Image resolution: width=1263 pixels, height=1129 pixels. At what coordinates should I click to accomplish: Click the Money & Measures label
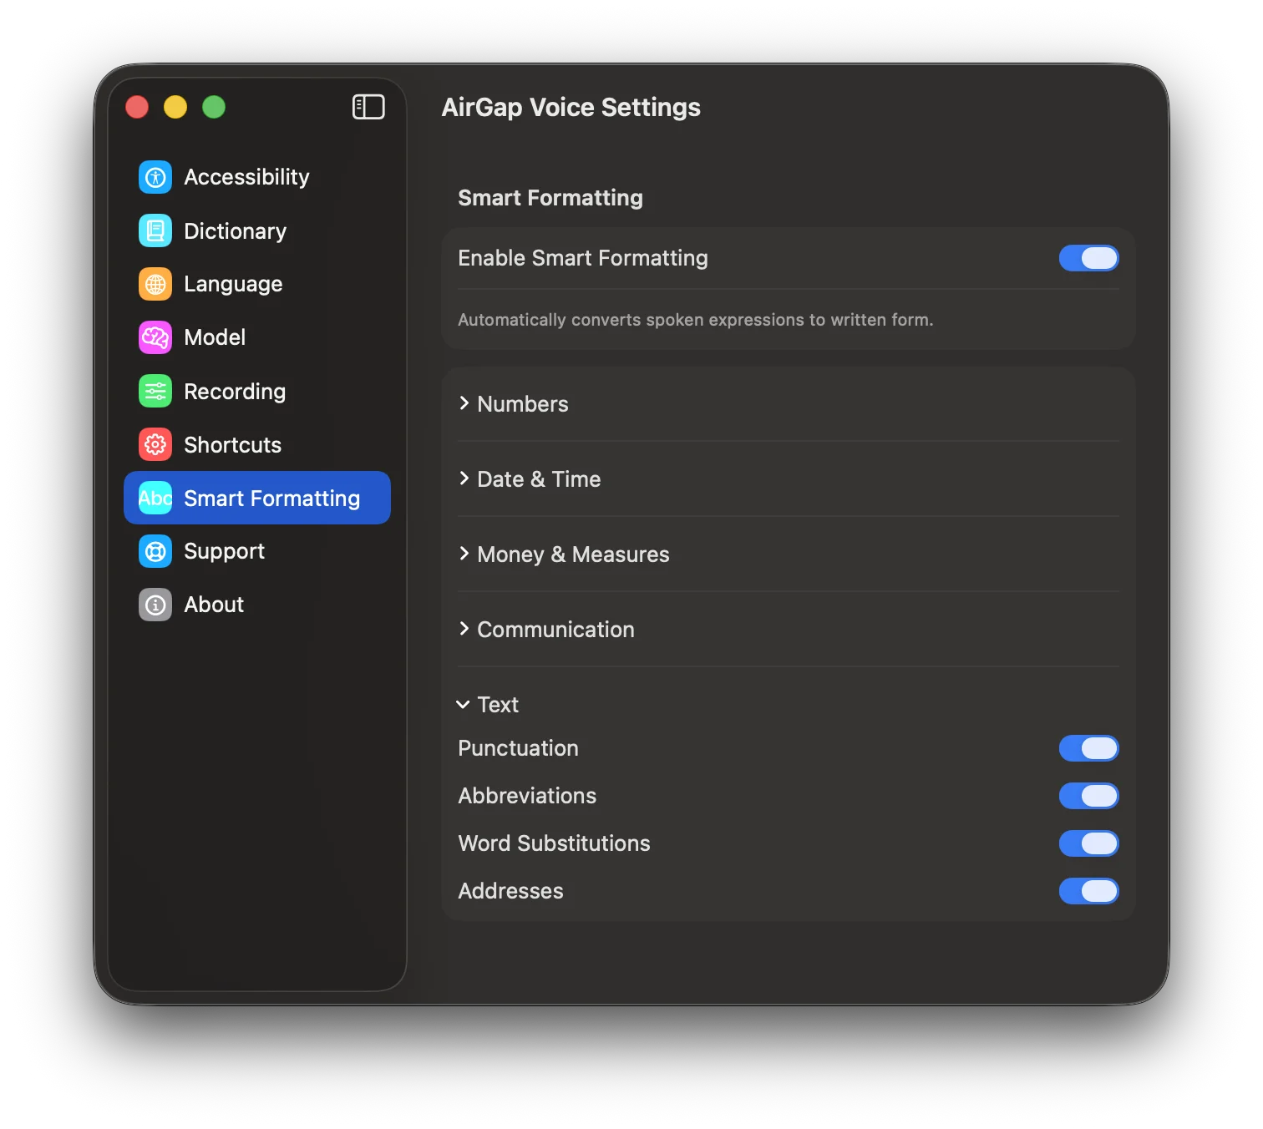point(573,554)
